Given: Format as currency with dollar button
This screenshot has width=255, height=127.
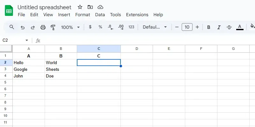Looking at the screenshot, I should pos(90,27).
